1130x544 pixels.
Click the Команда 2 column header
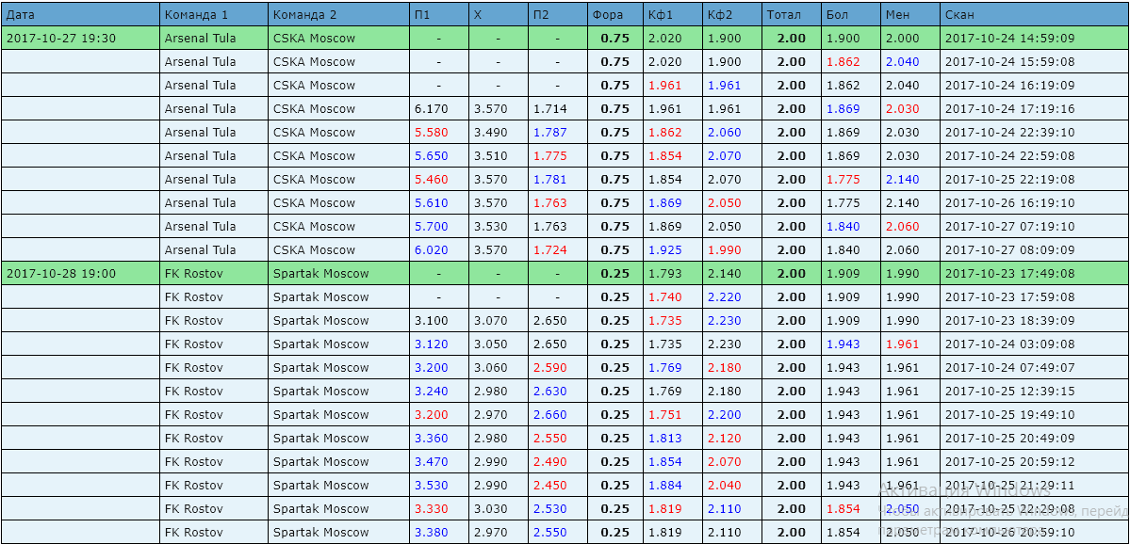point(303,15)
